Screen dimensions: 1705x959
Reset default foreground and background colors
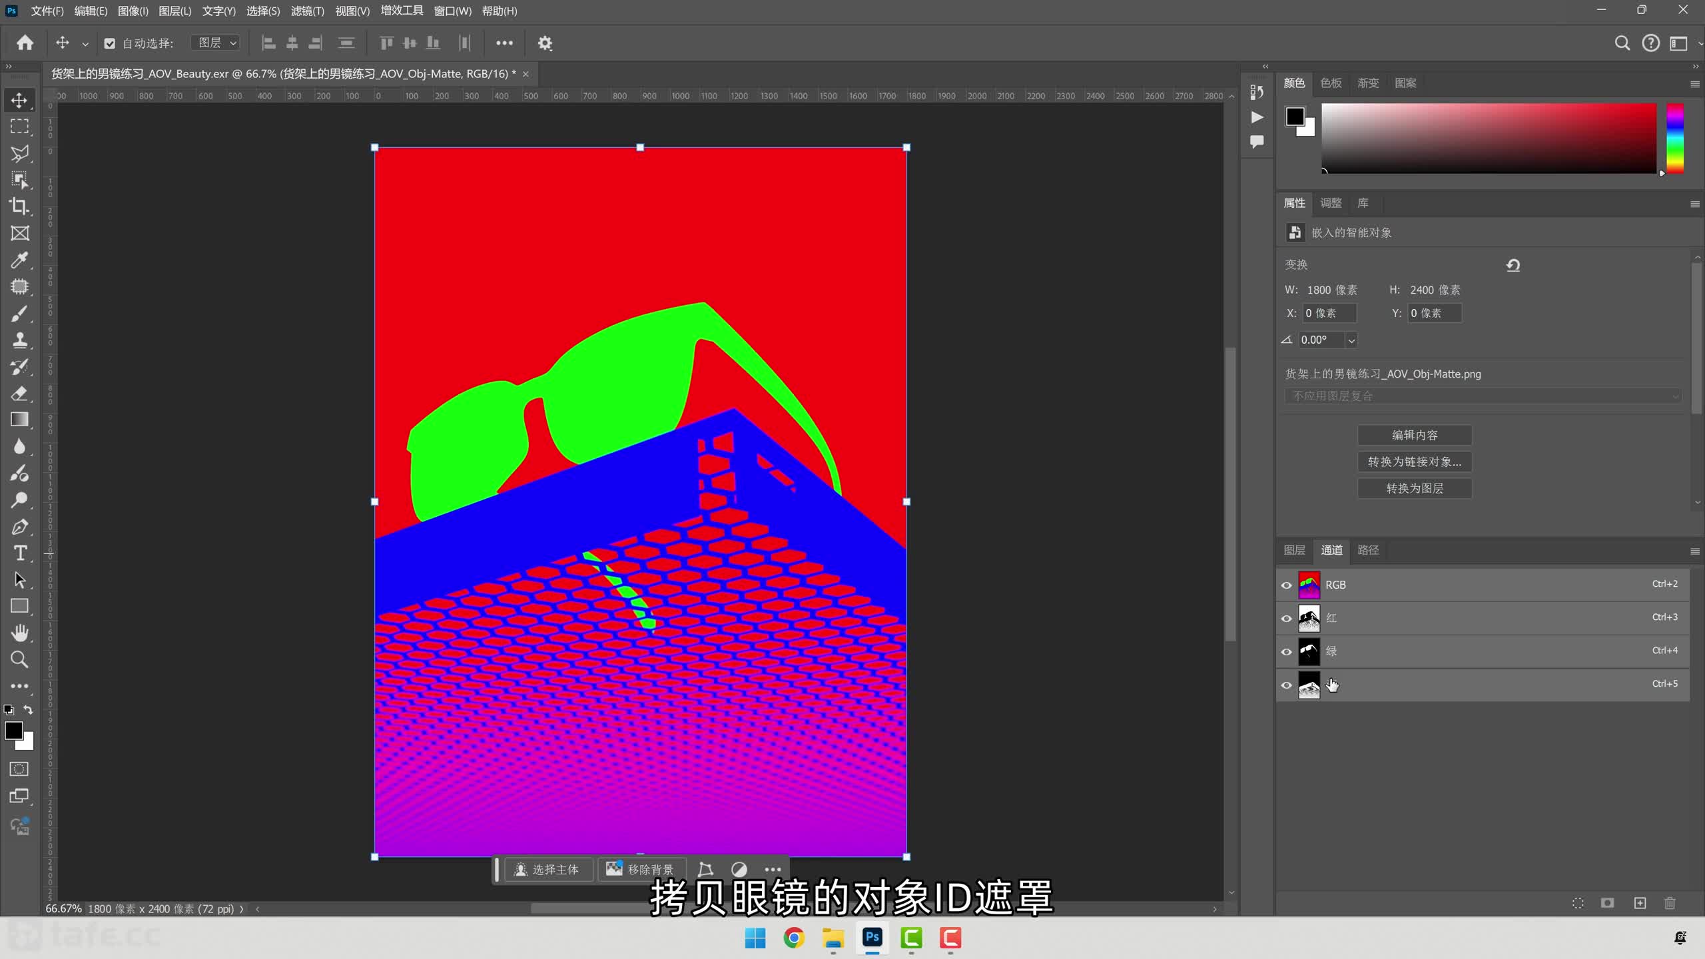pos(9,710)
